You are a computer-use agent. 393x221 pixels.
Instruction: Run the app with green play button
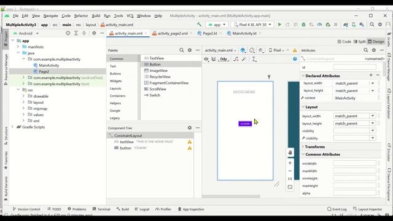coord(279,25)
